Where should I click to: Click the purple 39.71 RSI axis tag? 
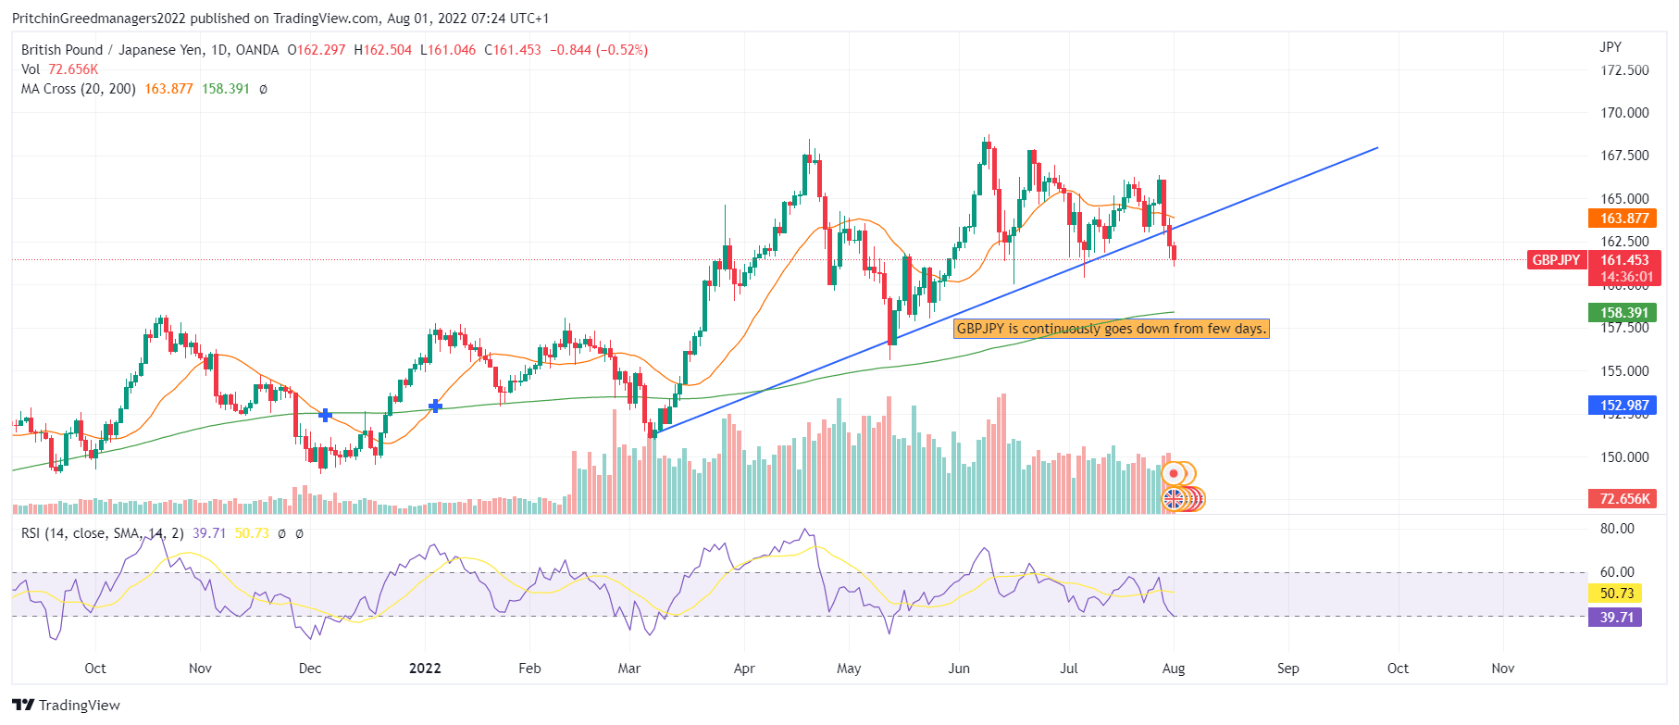[1616, 618]
